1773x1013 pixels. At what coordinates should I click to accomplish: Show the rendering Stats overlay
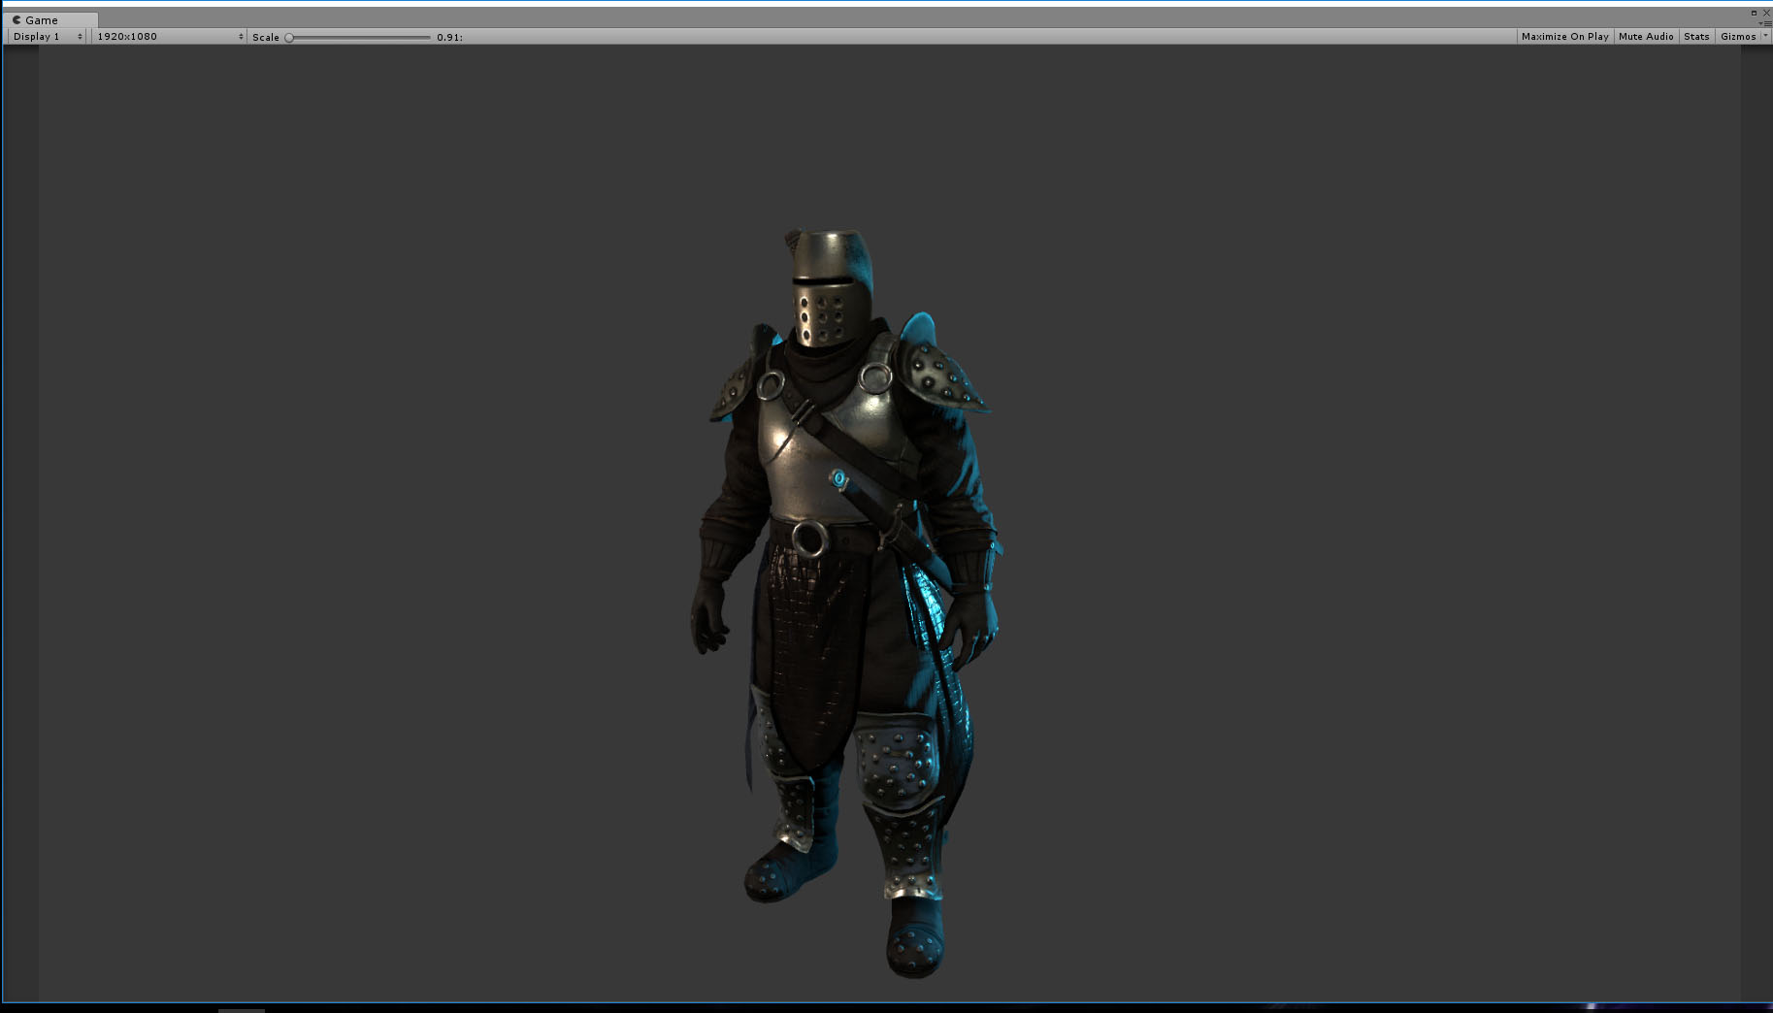pos(1695,36)
